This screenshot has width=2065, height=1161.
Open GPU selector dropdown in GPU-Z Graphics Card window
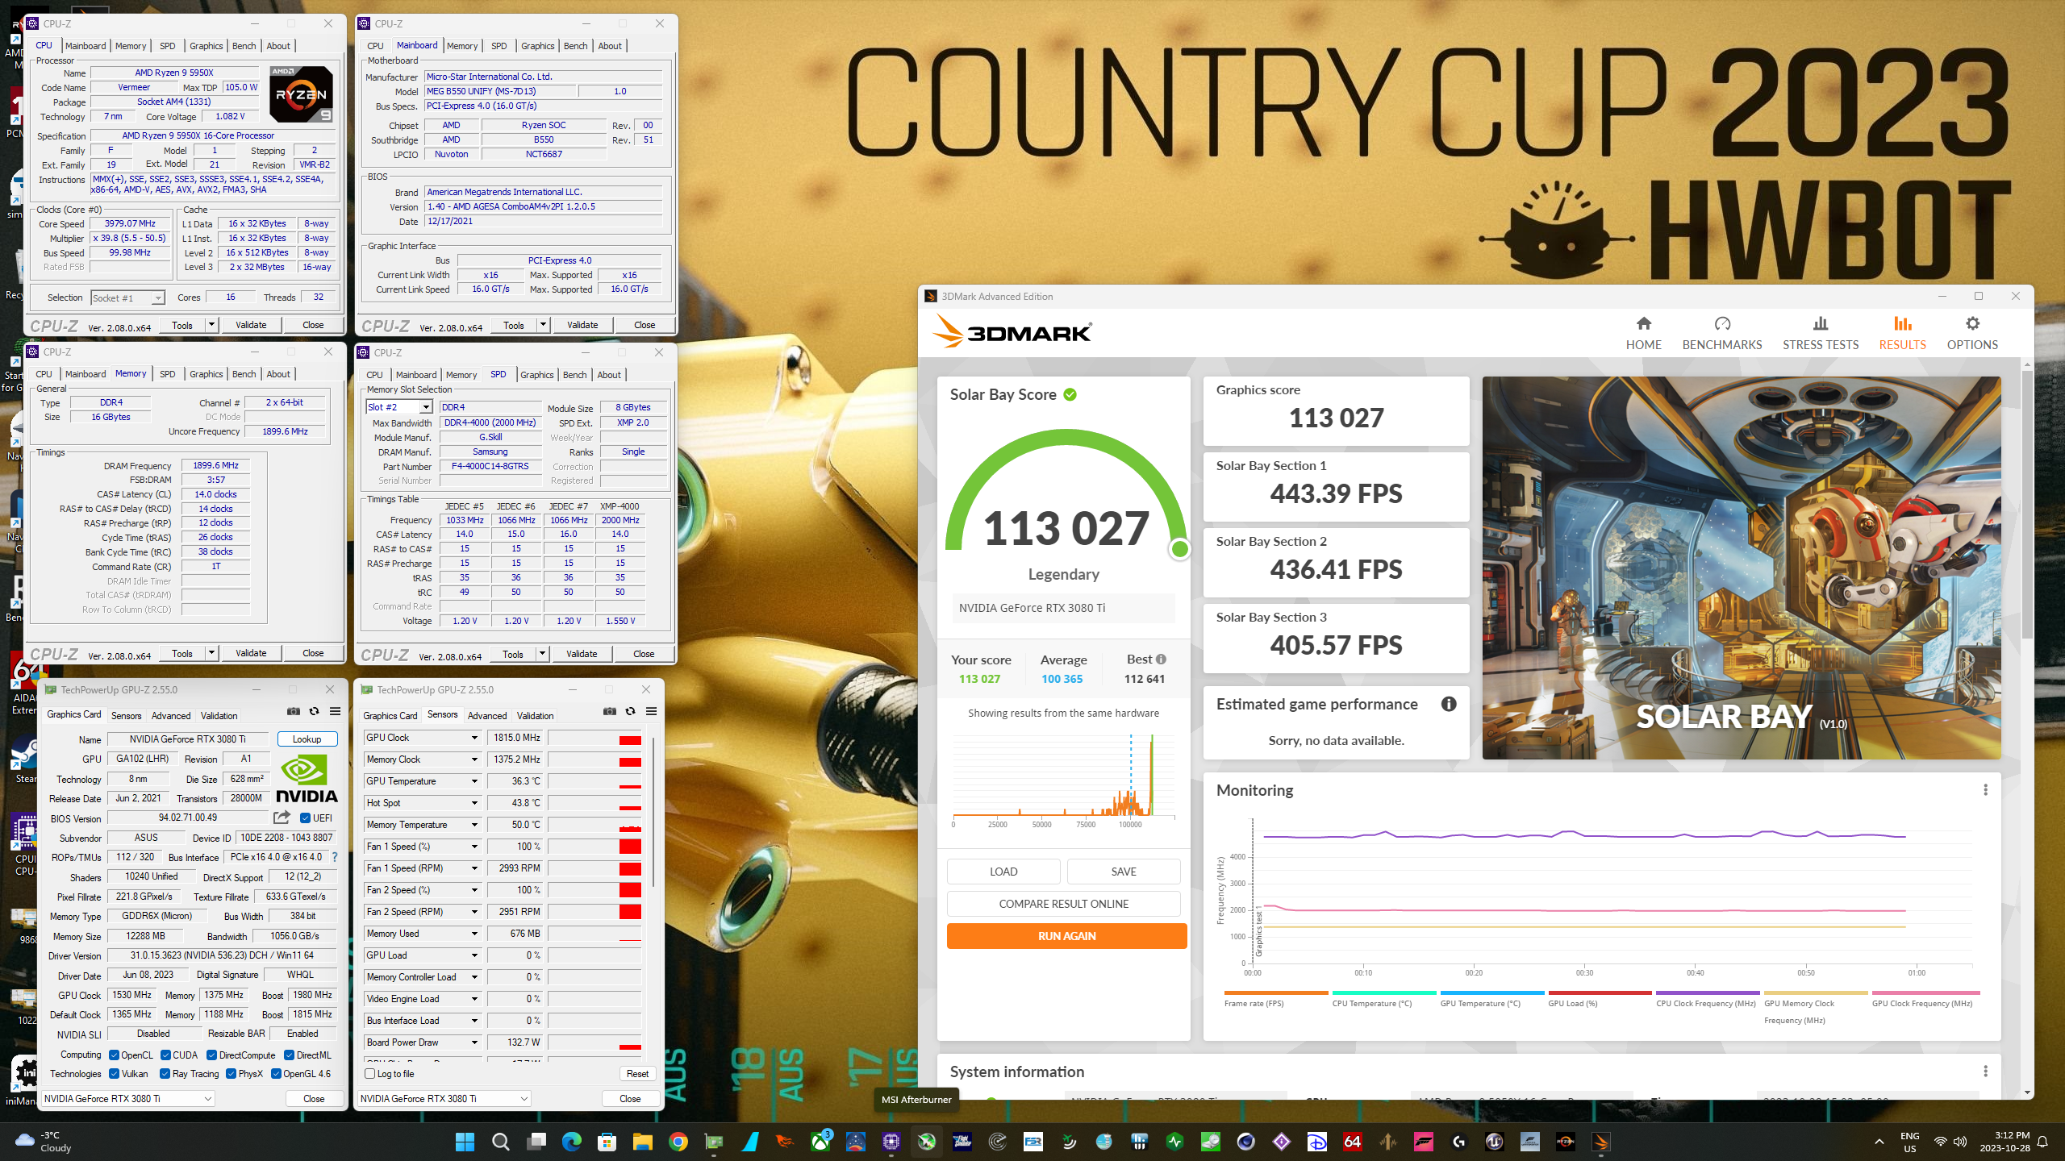click(128, 1099)
